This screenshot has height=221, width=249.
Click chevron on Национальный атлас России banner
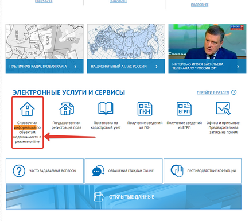(157, 67)
